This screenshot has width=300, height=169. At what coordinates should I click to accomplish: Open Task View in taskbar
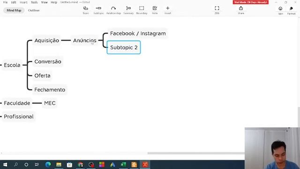point(37,165)
